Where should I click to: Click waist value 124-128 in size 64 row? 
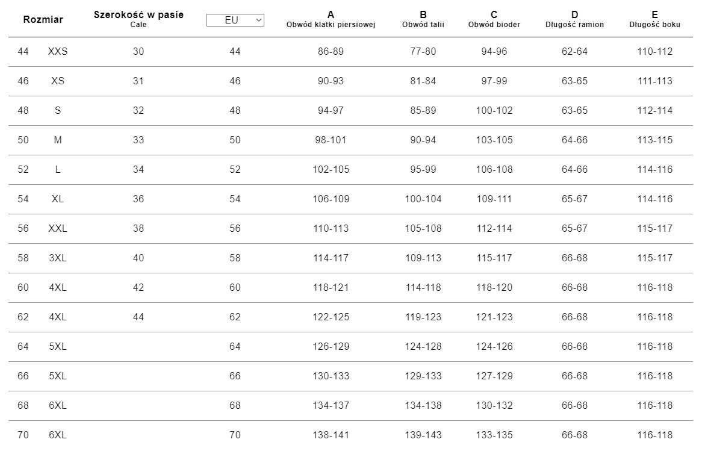click(423, 347)
